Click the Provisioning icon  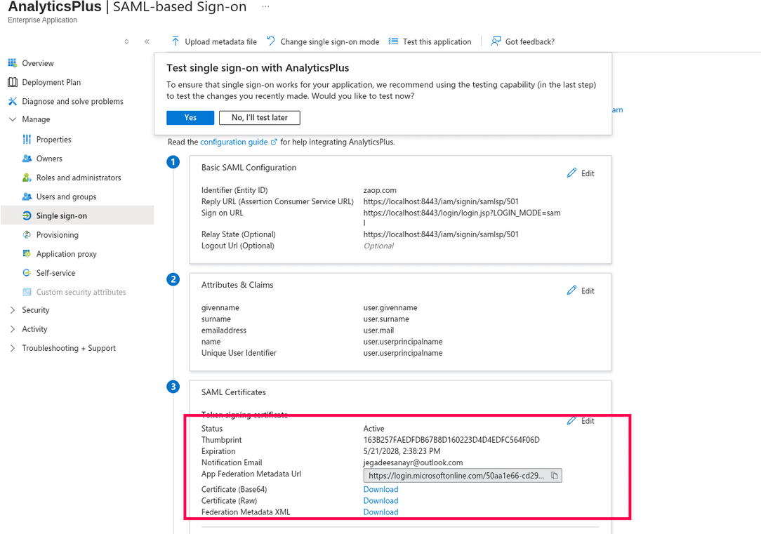pos(27,235)
